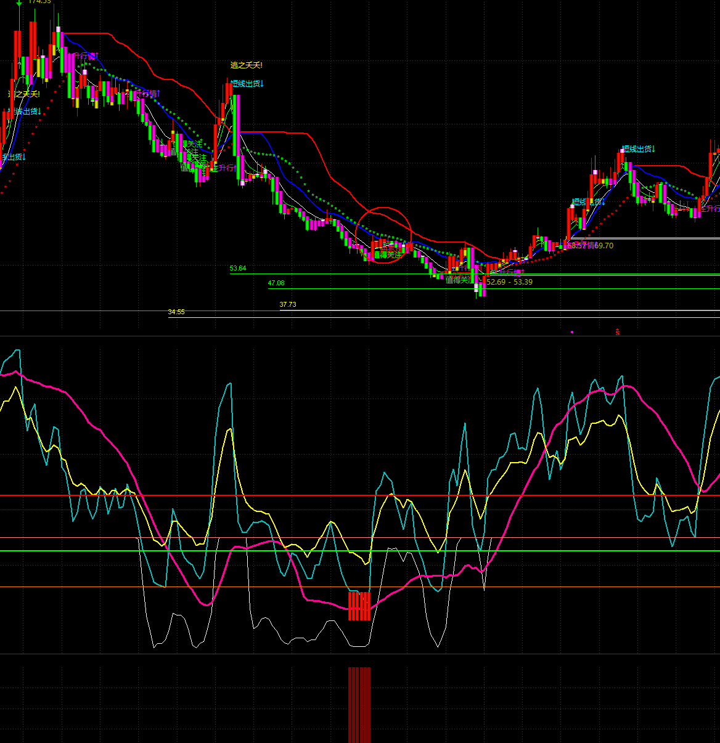The width and height of the screenshot is (720, 743).
Task: Click the 34.55 price level label
Action: pyautogui.click(x=176, y=312)
